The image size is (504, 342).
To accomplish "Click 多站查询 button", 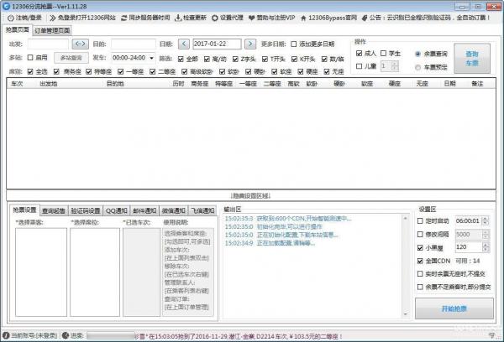I will coord(71,58).
